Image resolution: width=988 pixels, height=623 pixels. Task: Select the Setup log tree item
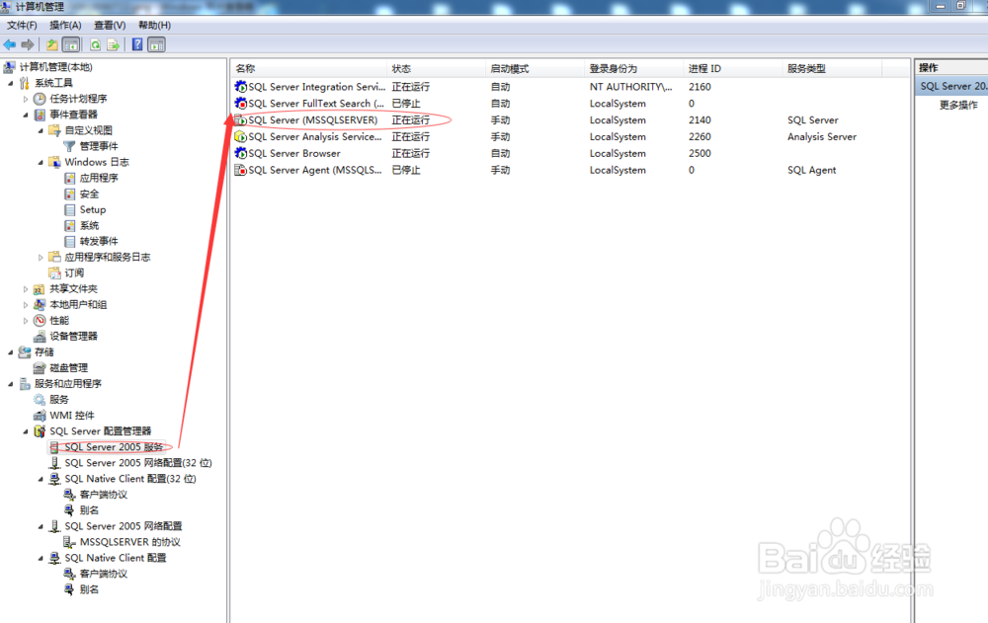[93, 209]
